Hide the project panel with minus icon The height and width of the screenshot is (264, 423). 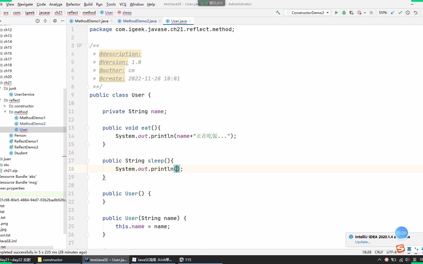[x=62, y=21]
